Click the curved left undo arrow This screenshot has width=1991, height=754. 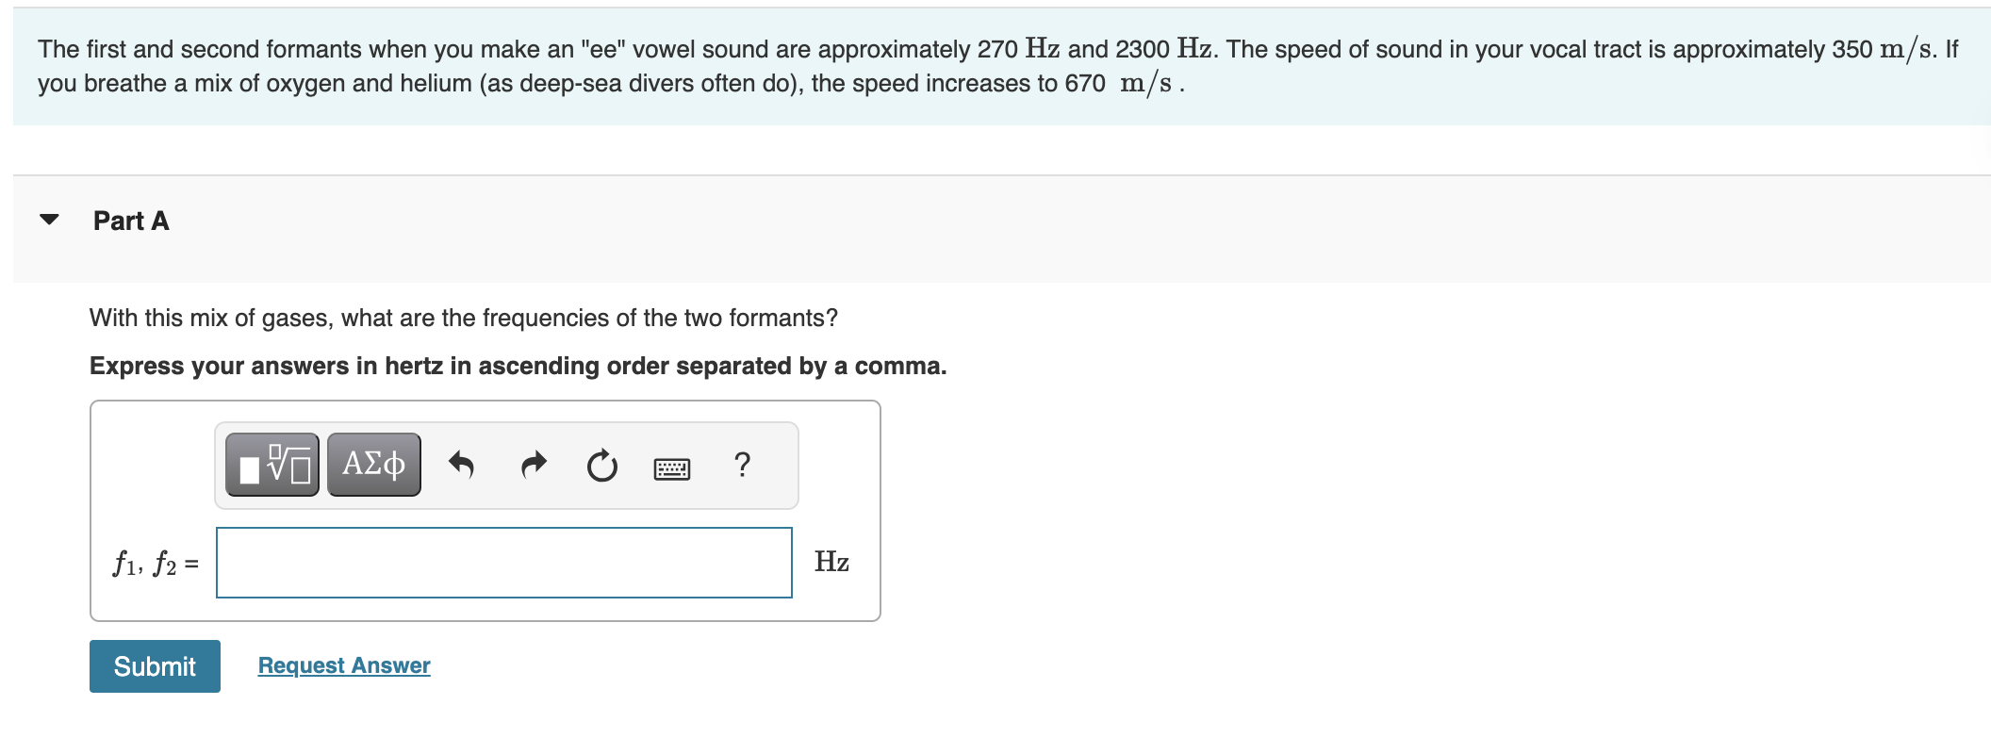click(x=462, y=464)
